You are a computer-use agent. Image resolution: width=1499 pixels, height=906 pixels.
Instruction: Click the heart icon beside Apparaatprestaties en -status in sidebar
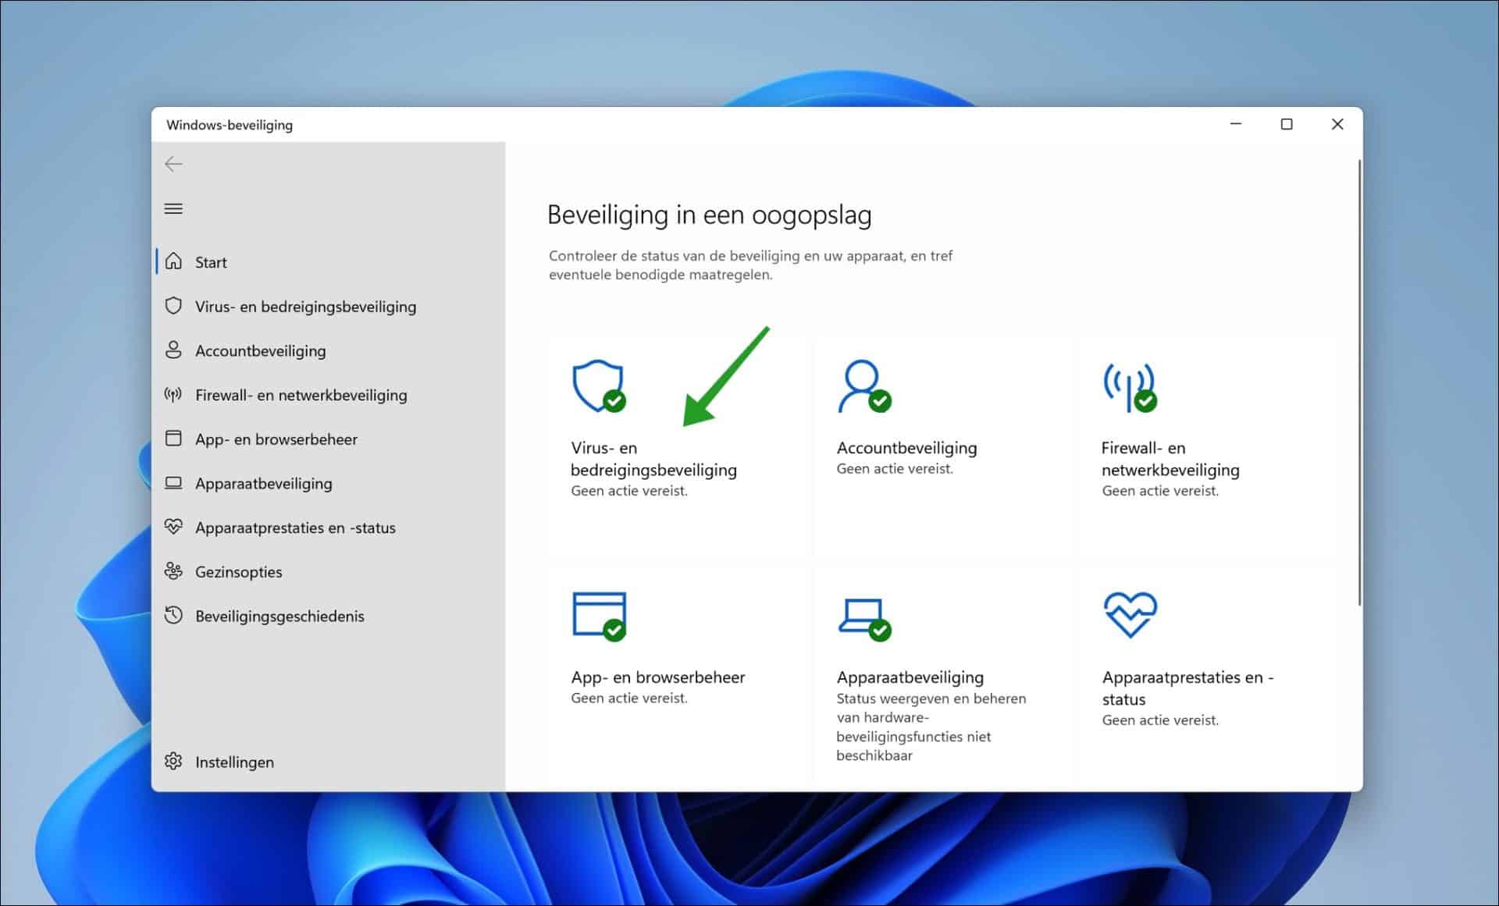pos(173,527)
